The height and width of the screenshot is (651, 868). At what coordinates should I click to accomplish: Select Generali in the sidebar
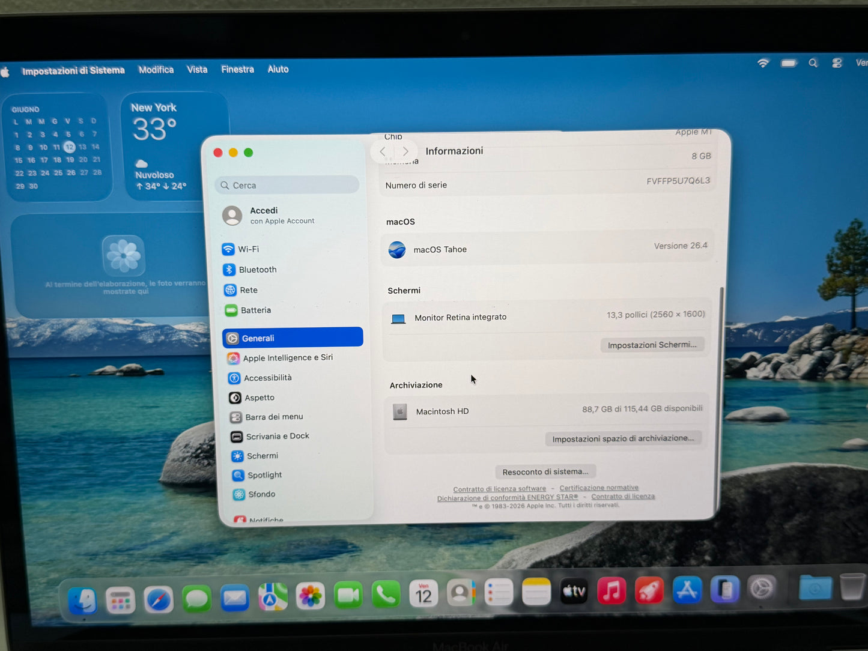[293, 338]
